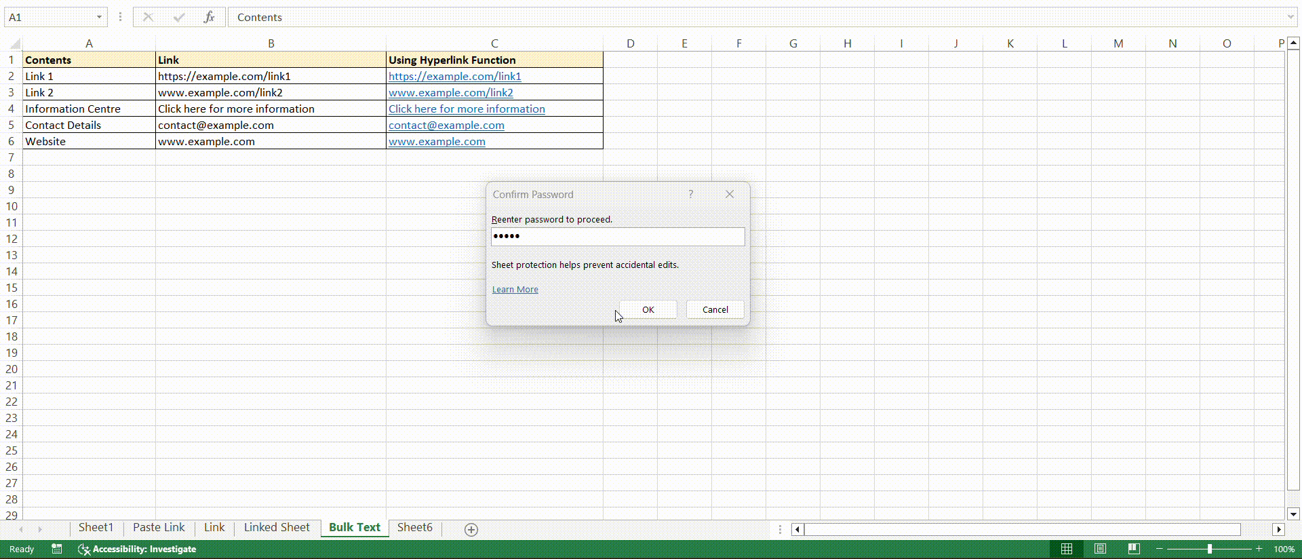The image size is (1302, 559).
Task: Select the Contents header cell
Action: click(89, 60)
